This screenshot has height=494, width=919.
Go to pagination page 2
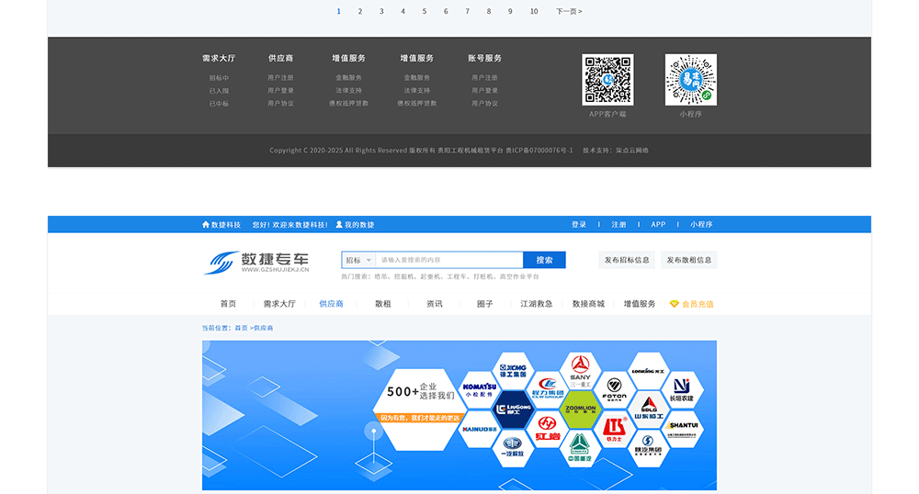tap(360, 11)
